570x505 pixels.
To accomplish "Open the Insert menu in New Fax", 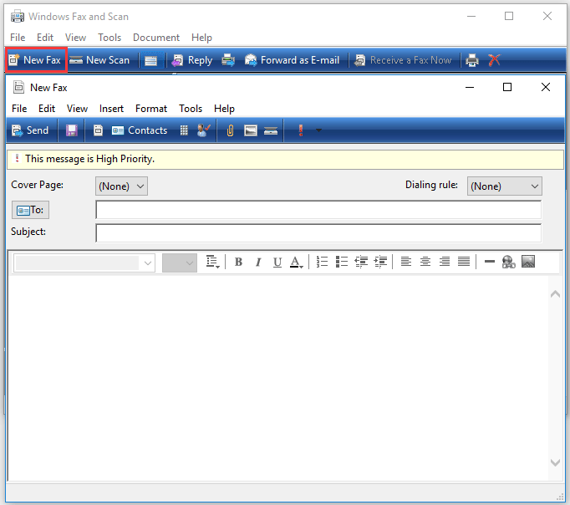I will pyautogui.click(x=111, y=109).
